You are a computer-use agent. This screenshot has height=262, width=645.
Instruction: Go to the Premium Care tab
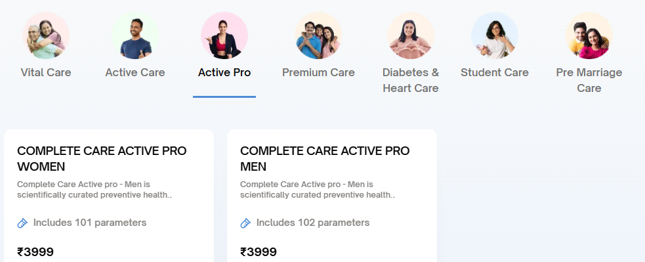[318, 72]
